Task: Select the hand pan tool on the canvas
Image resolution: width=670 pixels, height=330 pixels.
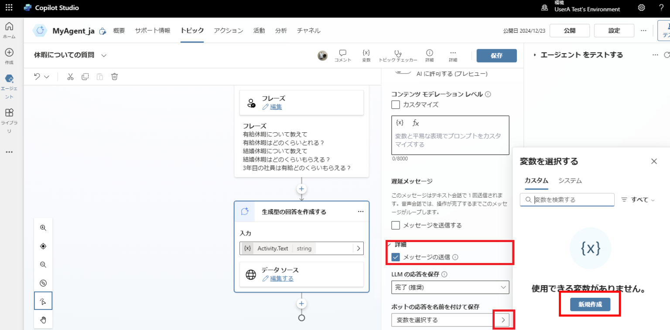Action: coord(43,319)
